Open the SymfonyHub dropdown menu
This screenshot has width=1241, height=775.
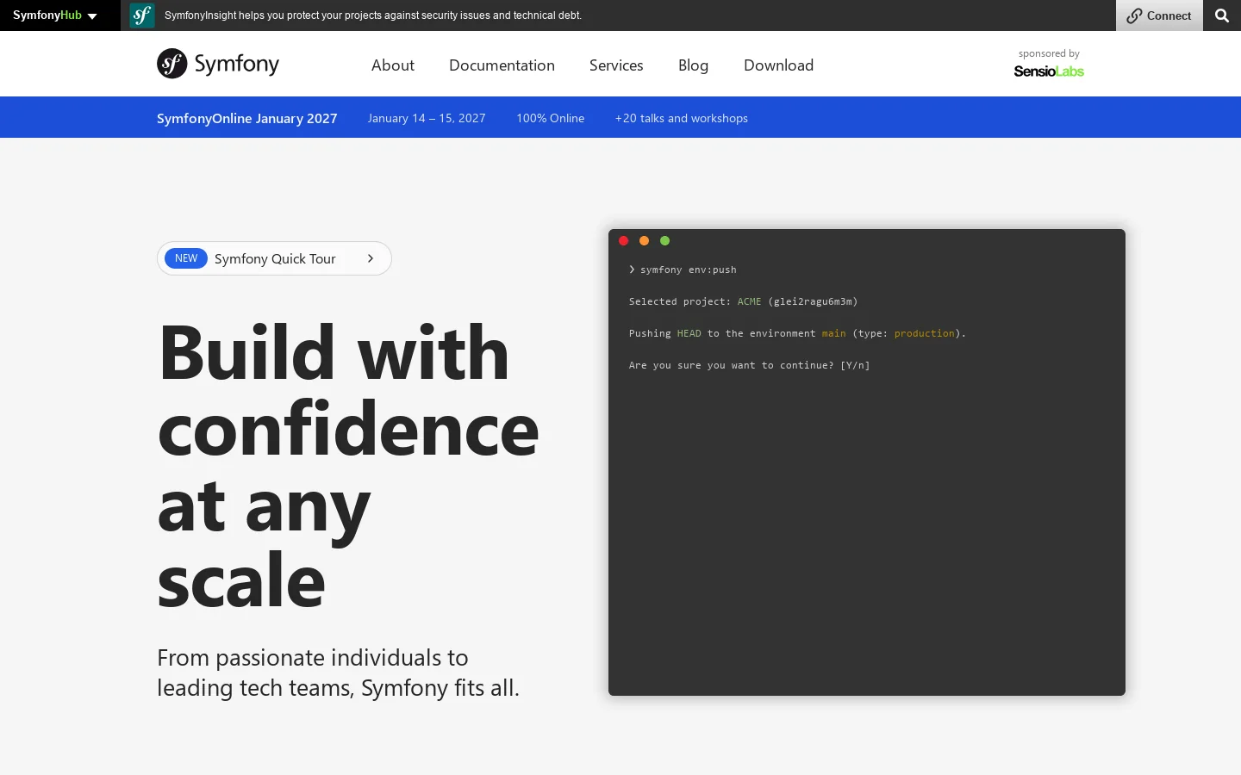coord(55,15)
